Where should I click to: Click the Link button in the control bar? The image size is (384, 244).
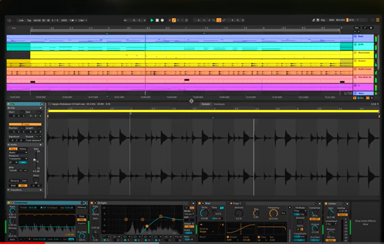point(21,20)
